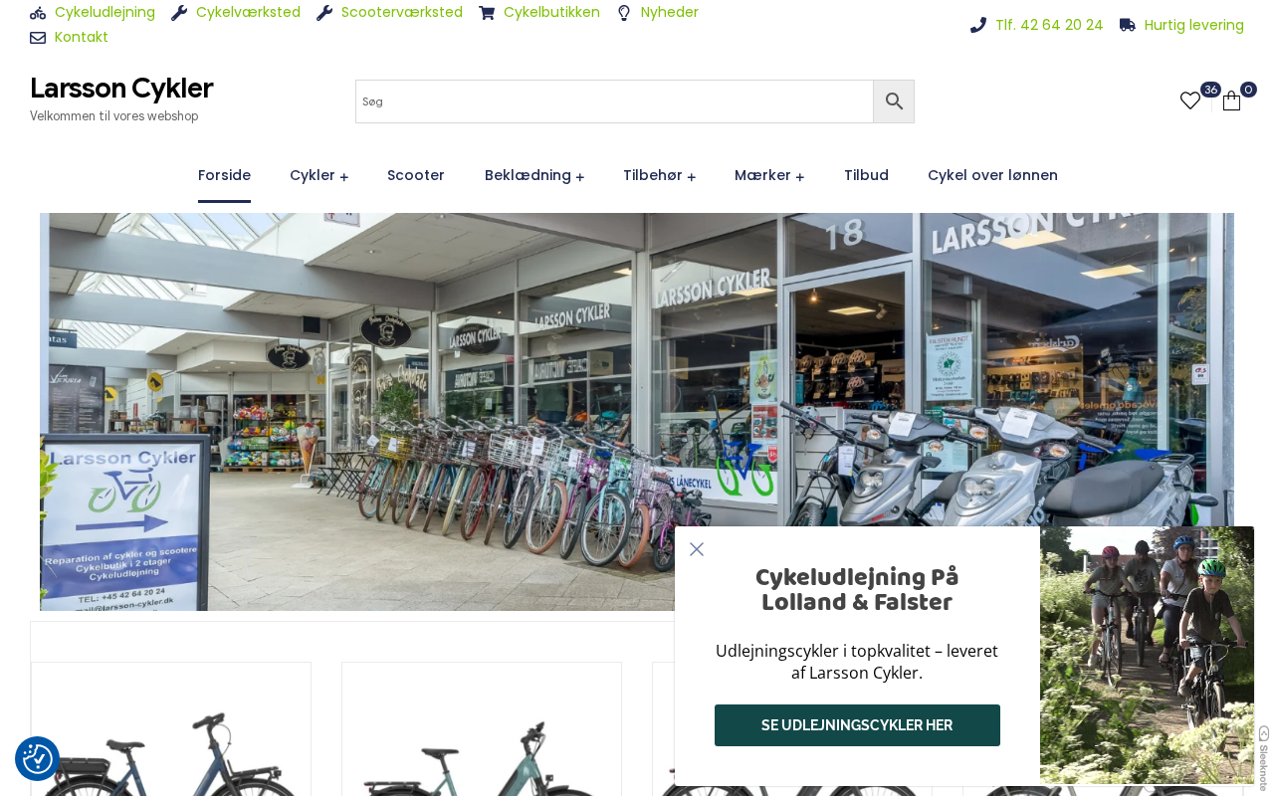
Task: Expand the Mærker submenu
Action: pyautogui.click(x=800, y=177)
